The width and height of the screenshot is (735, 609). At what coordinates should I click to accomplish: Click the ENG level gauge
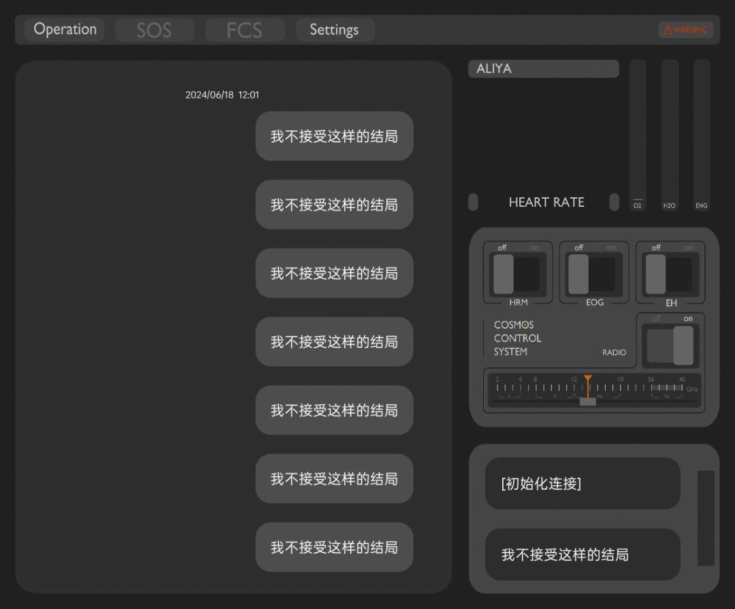click(x=702, y=135)
